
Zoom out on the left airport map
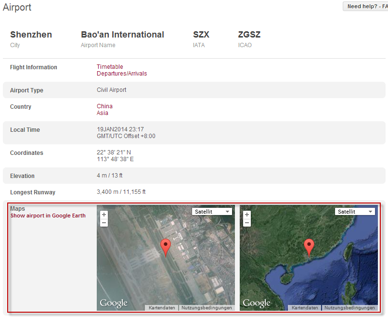point(104,223)
